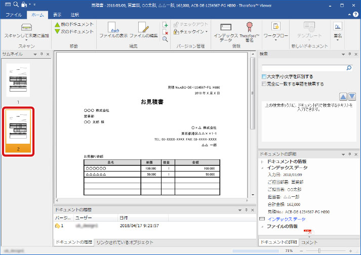361x255 pixels.
Task: Open the チェックイン dropdown
Action: [190, 31]
